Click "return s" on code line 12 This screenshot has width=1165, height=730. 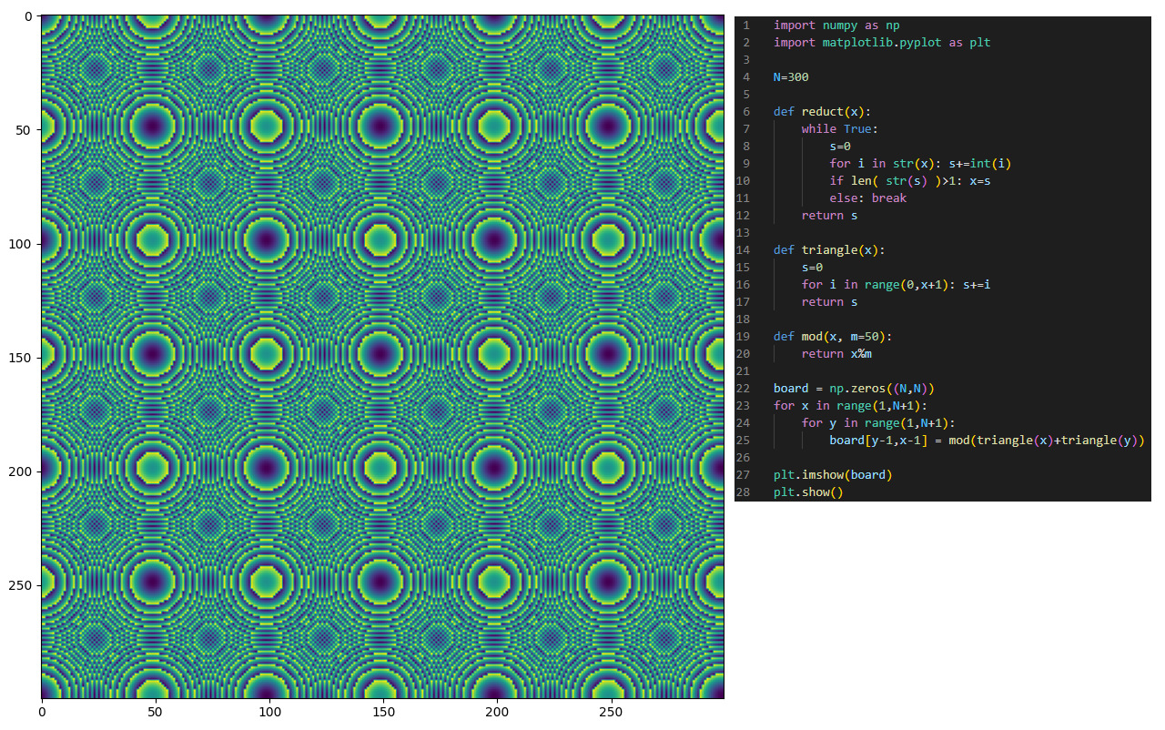[x=829, y=216]
